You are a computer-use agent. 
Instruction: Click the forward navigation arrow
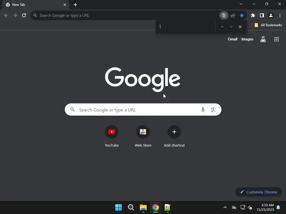[15, 16]
